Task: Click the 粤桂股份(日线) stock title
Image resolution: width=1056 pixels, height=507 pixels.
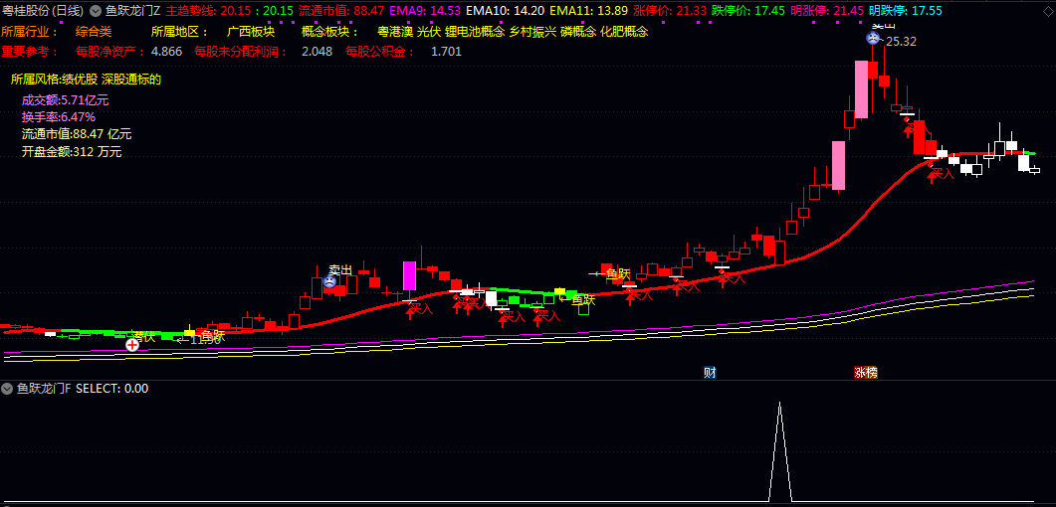Action: coord(43,11)
